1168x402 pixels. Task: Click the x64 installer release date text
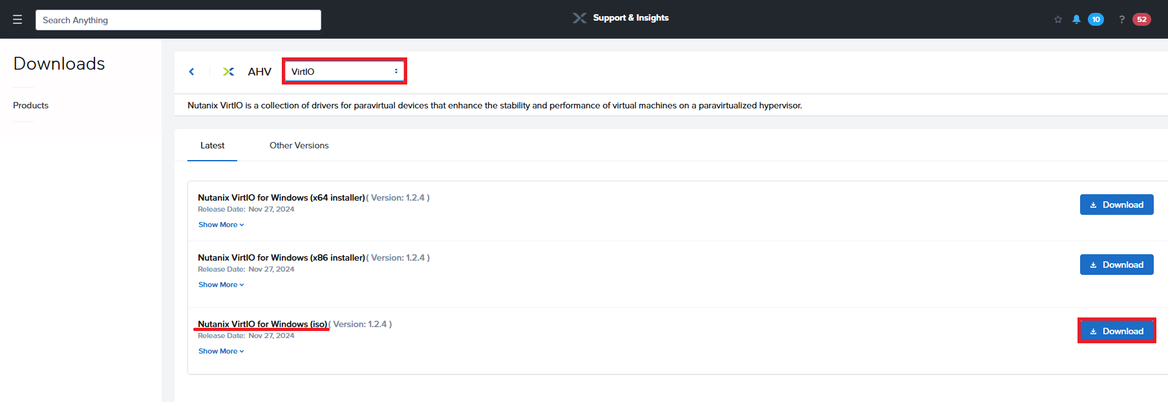[x=246, y=209]
